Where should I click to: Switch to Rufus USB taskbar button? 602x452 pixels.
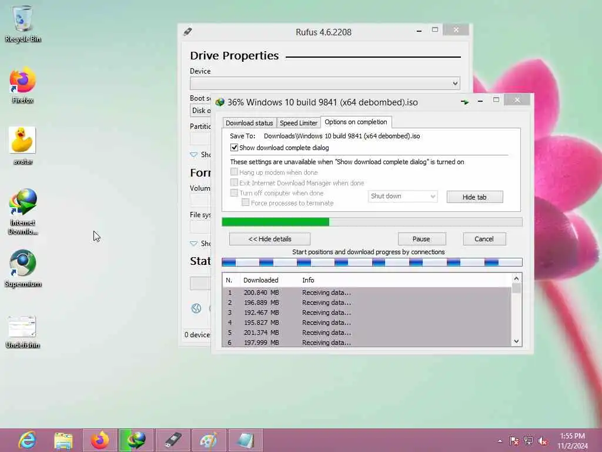tap(173, 440)
